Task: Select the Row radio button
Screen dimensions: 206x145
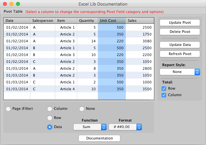Action: (50, 118)
